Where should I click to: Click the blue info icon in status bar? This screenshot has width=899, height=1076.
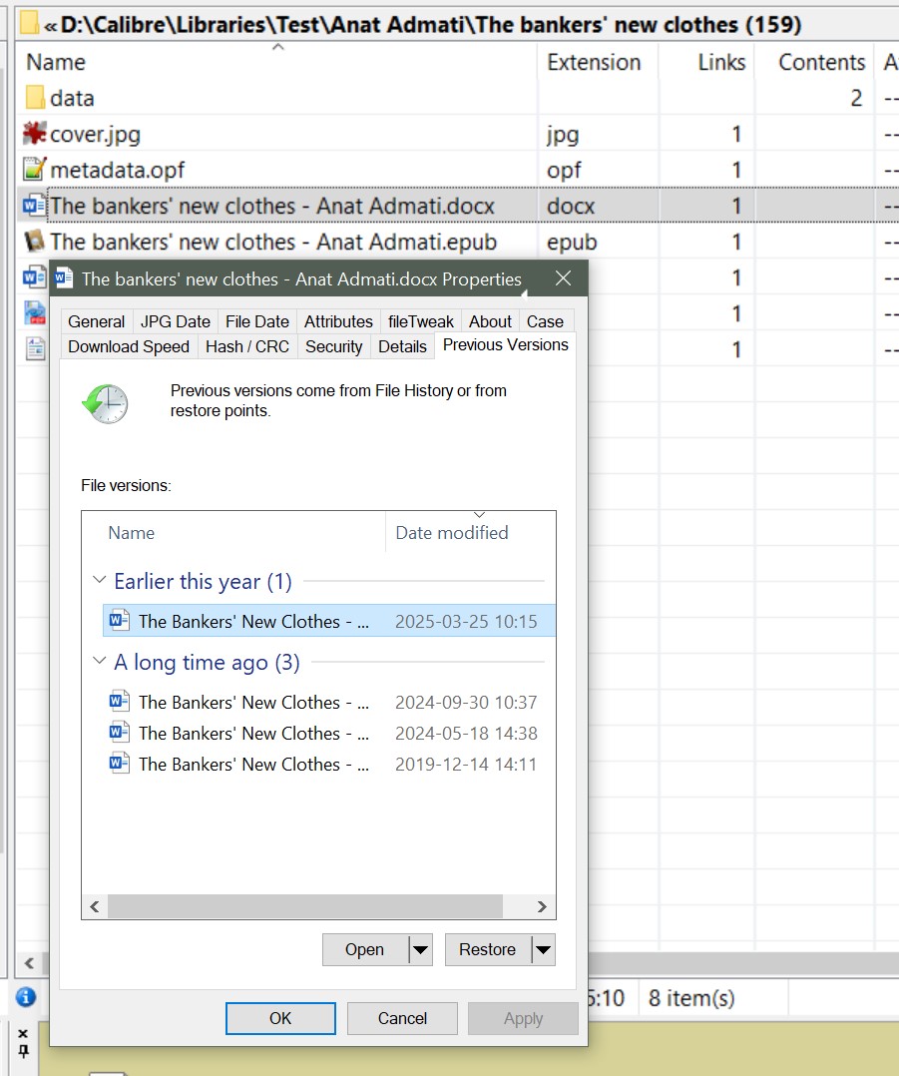[x=26, y=996]
